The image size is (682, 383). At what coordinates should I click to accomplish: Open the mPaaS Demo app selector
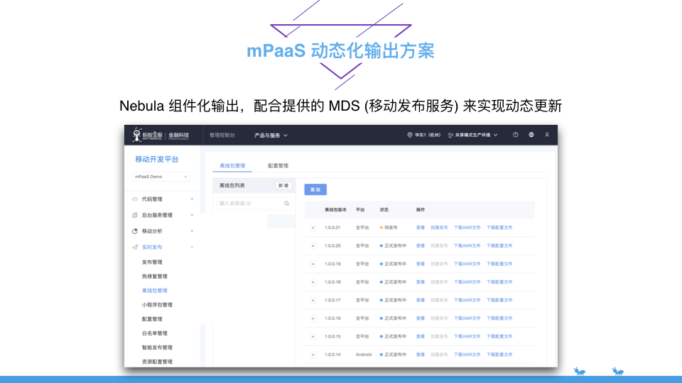pos(161,177)
